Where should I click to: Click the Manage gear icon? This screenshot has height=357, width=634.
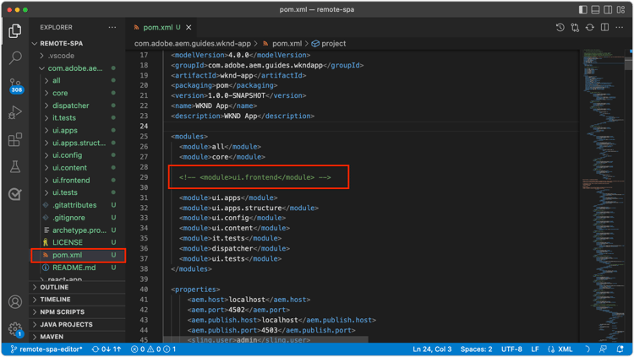[15, 329]
